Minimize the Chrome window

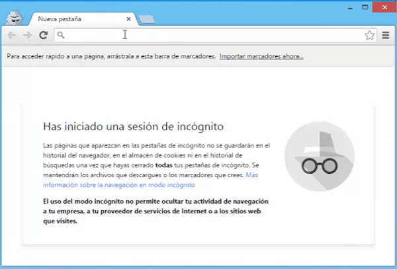click(350, 7)
